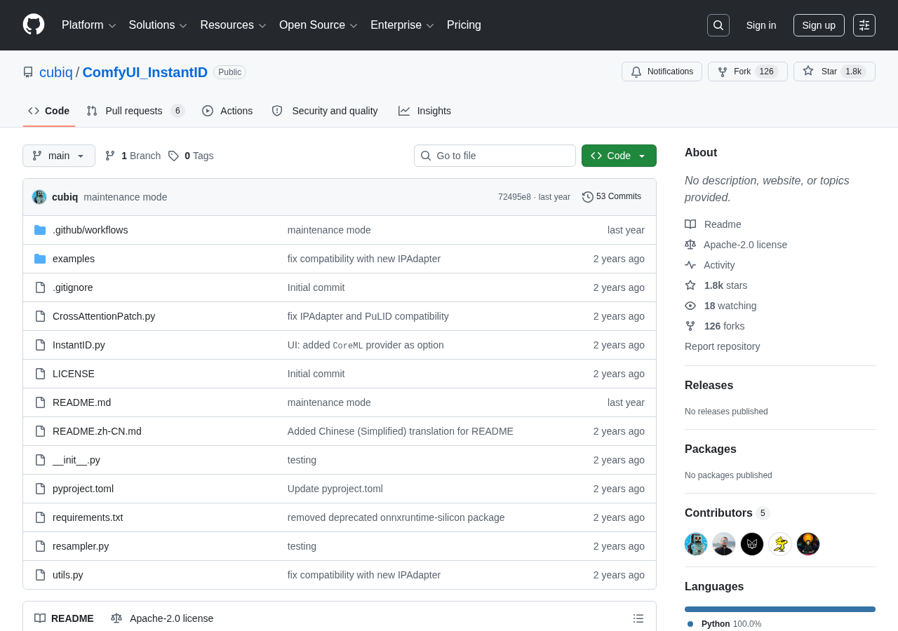Open the Insights tab

424,111
